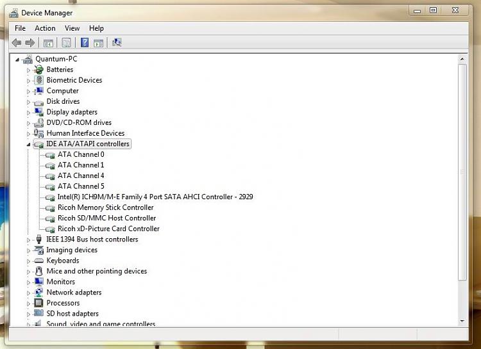This screenshot has height=349, width=481.
Task: Click the Keyboards category icon
Action: point(38,261)
